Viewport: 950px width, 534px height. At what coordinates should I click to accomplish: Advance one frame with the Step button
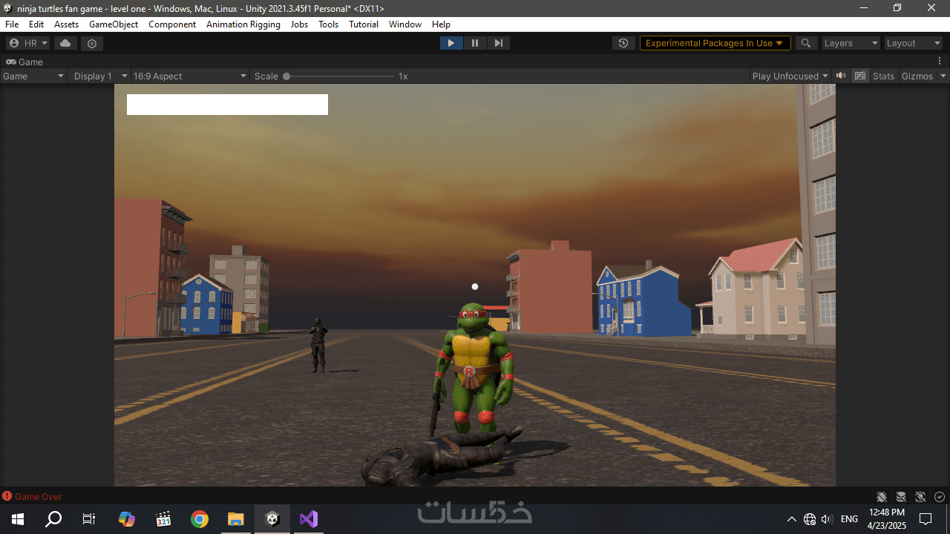tap(498, 43)
